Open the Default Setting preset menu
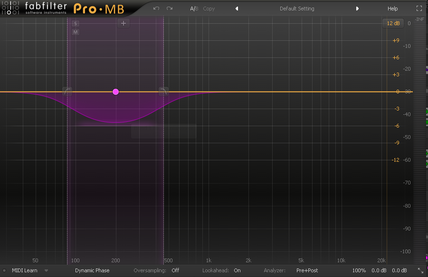The width and height of the screenshot is (428, 277). tap(297, 8)
